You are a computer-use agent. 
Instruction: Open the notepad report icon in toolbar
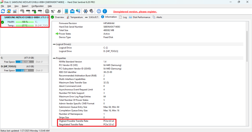(67, 11)
